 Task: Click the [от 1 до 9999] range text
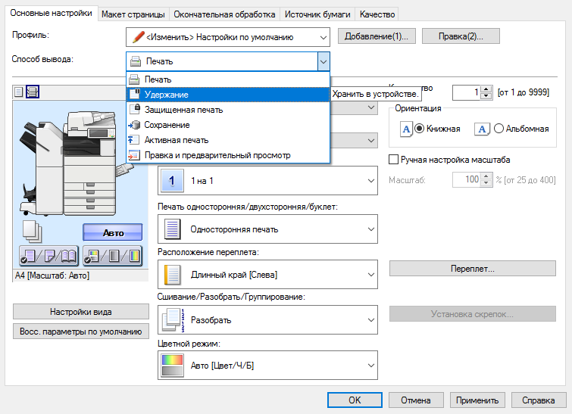(523, 92)
